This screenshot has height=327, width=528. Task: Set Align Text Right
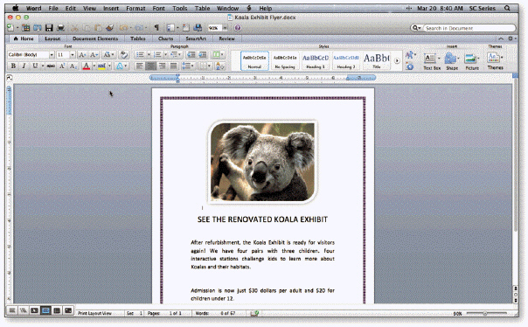(162, 66)
